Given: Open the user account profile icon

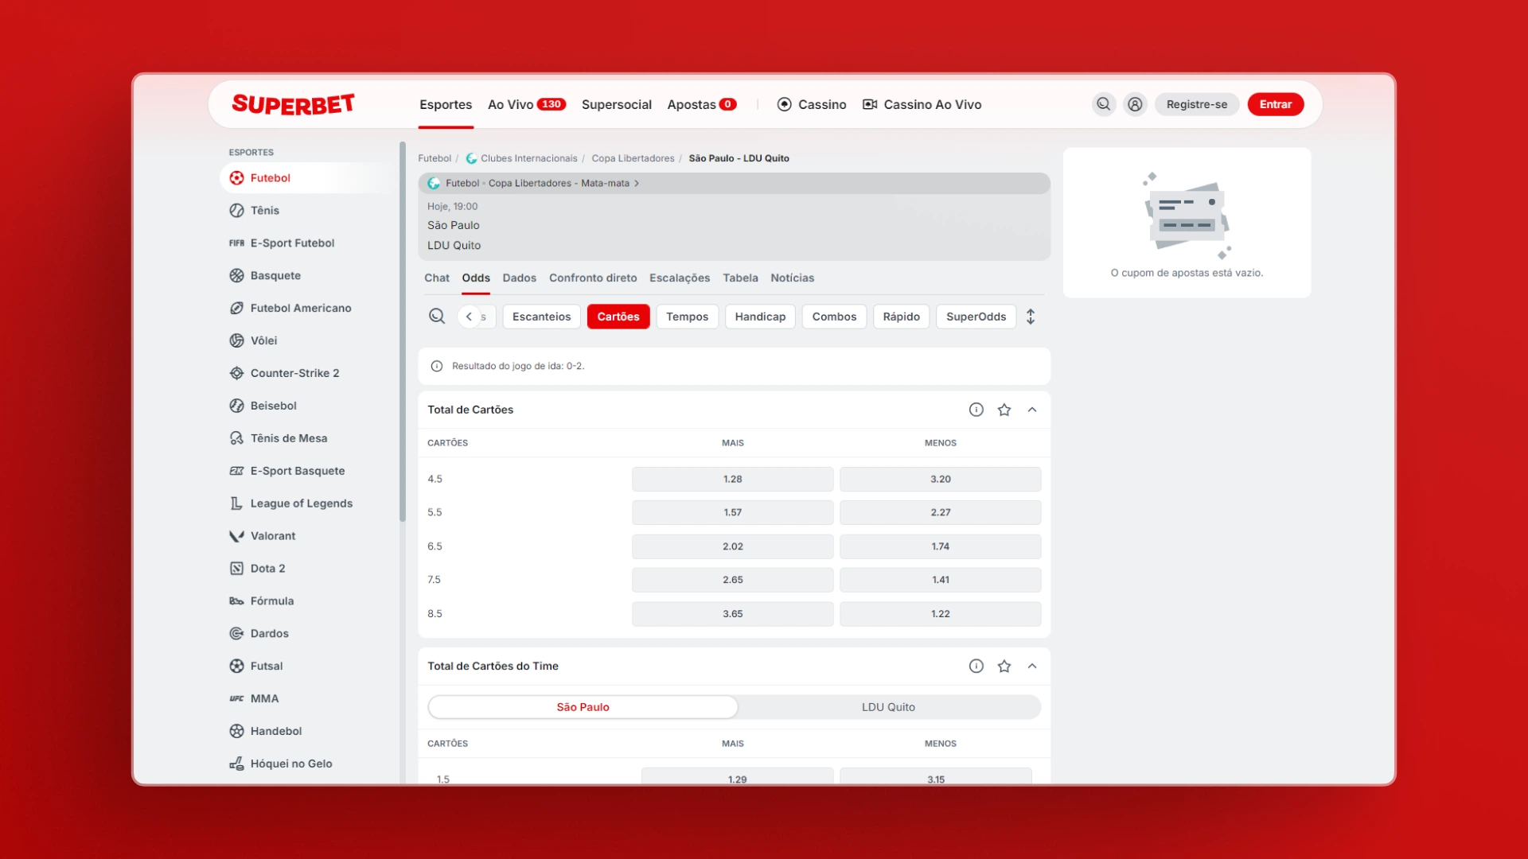Looking at the screenshot, I should 1135,104.
